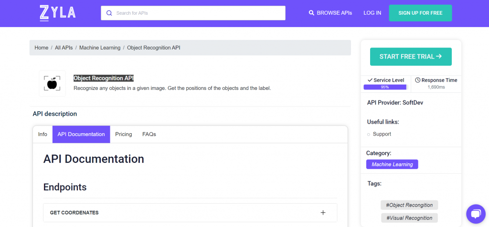This screenshot has width=489, height=227.
Task: Click the search magnifier icon in search box
Action: [109, 13]
